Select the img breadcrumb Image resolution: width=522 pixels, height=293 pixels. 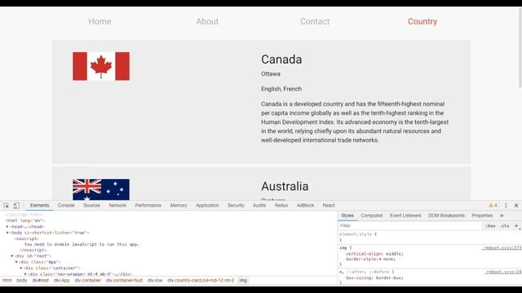(x=243, y=280)
